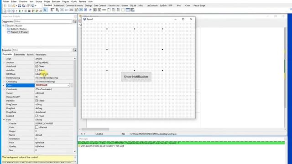Switch to the Favoris tab
This screenshot has width=292, height=164.
coord(30,55)
